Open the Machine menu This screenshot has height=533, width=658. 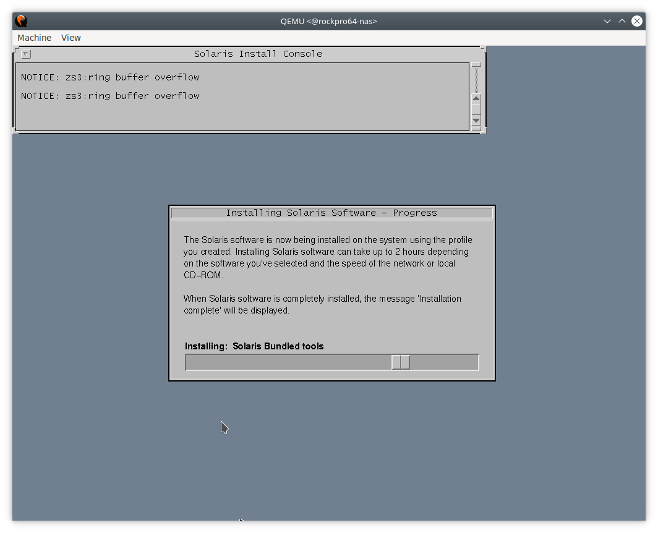(x=35, y=38)
